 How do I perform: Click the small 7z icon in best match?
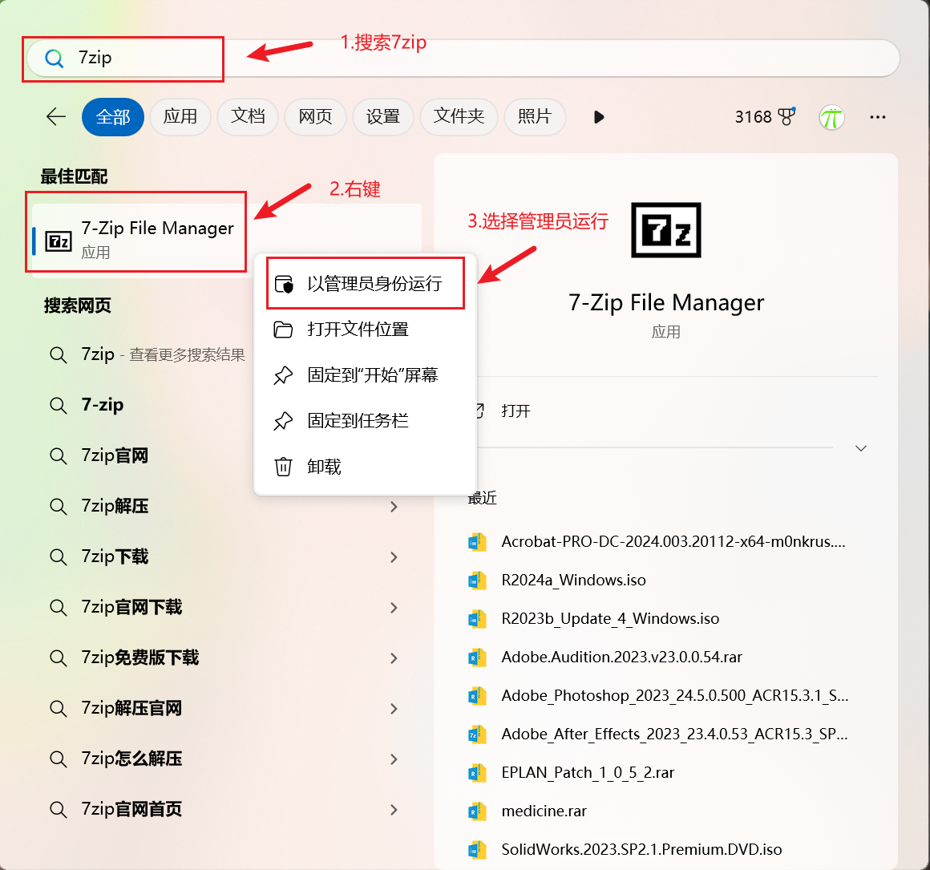point(59,241)
